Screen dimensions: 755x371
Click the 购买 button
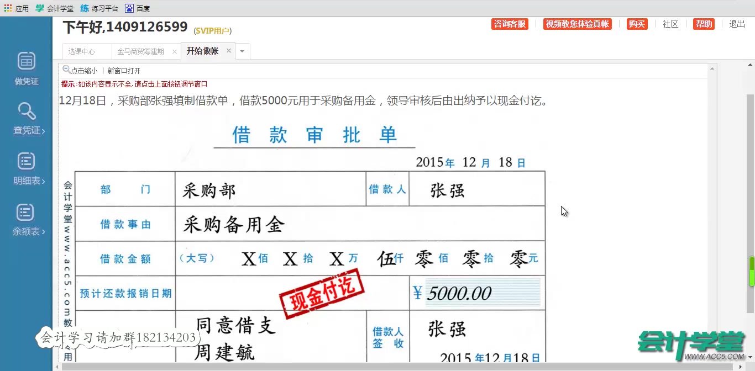[636, 24]
